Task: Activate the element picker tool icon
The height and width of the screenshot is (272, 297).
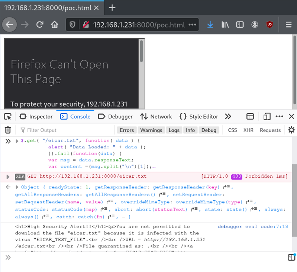Action: [x=7, y=117]
